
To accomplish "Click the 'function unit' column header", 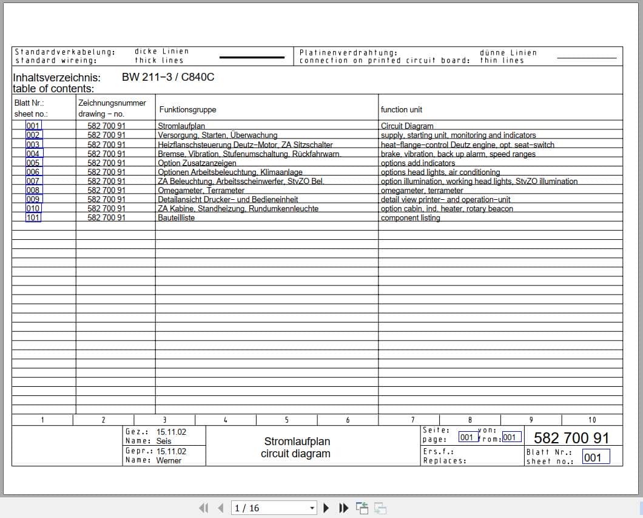I will click(402, 109).
